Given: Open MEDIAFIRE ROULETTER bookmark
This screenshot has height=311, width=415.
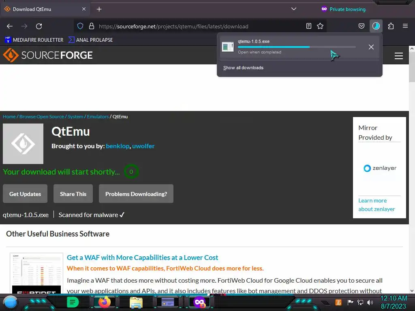Looking at the screenshot, I should (34, 40).
